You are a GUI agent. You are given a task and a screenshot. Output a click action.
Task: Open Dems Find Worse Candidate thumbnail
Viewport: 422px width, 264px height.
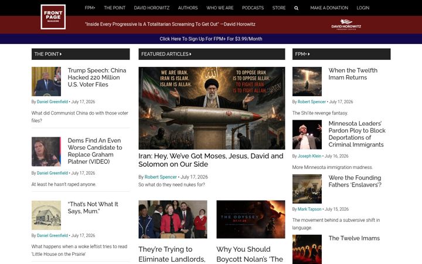click(x=46, y=152)
